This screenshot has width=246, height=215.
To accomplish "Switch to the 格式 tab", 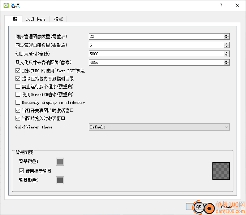I will [58, 19].
